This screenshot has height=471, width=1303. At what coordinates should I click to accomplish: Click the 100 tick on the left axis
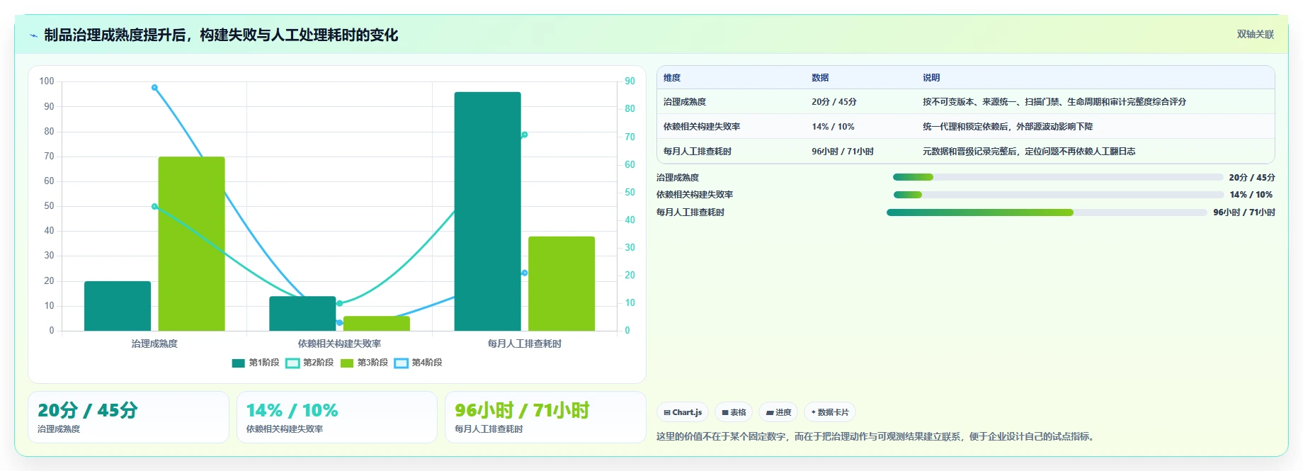(47, 81)
